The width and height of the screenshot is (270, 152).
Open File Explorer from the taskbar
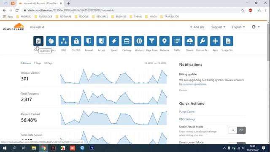click(x=34, y=148)
